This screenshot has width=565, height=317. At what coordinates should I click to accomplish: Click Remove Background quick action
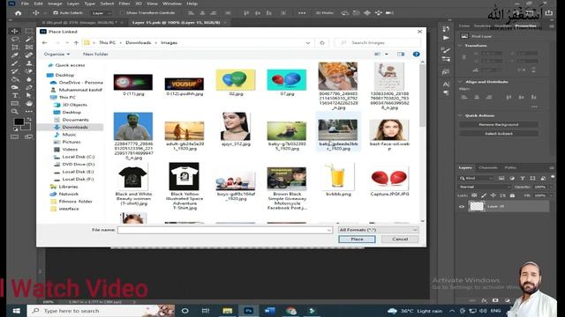click(499, 125)
